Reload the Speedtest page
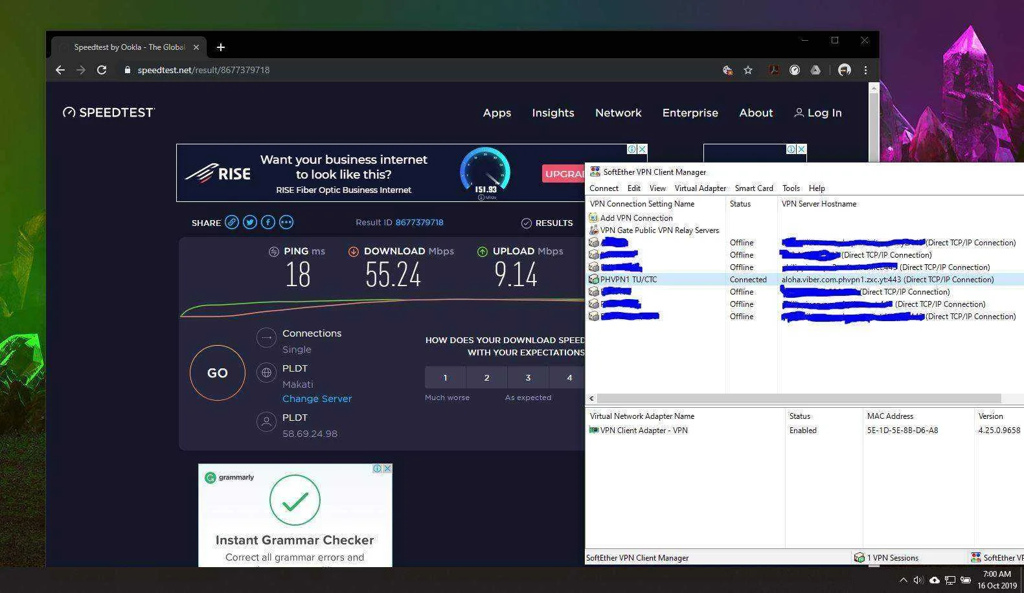This screenshot has width=1024, height=593. pos(102,70)
